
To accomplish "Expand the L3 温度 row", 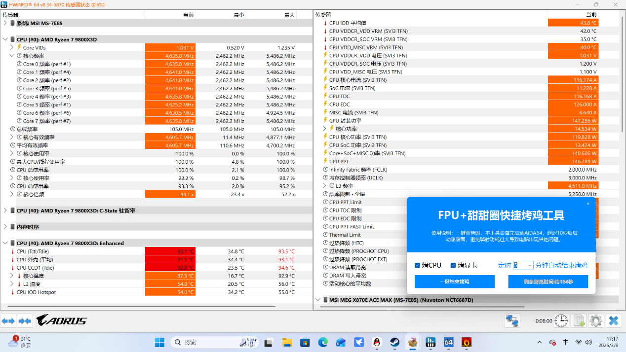I will pos(12,284).
